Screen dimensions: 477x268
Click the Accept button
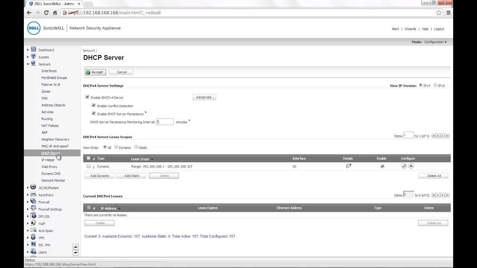(x=95, y=72)
